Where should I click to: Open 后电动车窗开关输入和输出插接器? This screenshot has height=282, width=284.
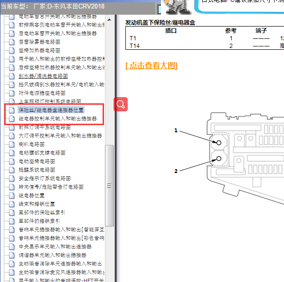pyautogui.click(x=57, y=33)
